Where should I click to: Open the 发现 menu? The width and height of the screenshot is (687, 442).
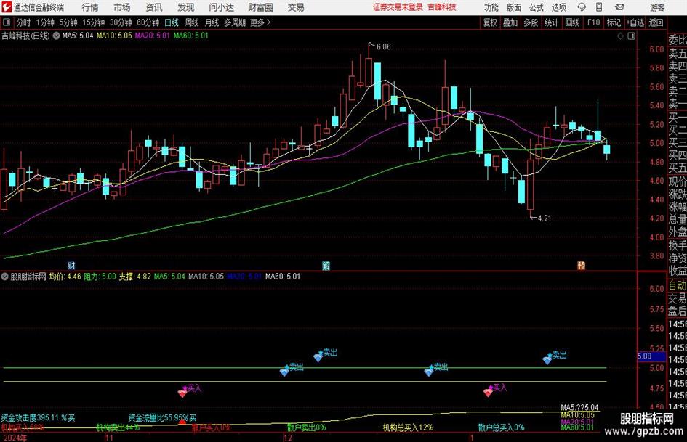(x=186, y=7)
